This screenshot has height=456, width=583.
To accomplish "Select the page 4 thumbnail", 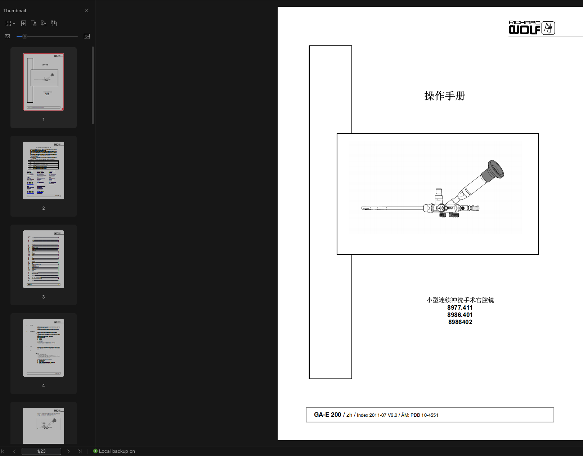I will click(x=43, y=347).
